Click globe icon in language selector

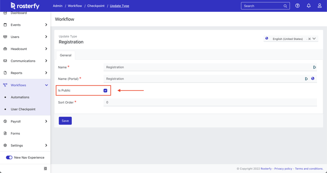(x=267, y=38)
